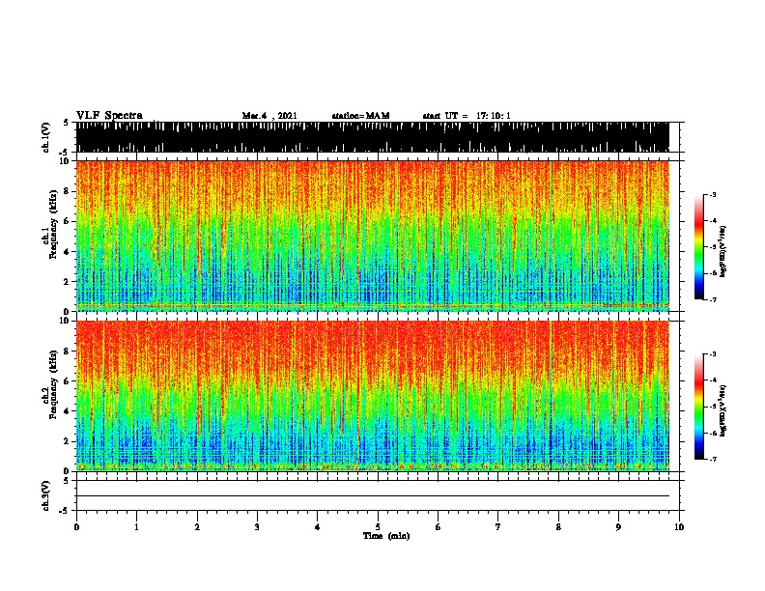The width and height of the screenshot is (765, 591).
Task: Click the -7 label on ch.2 colorbar
Action: [x=713, y=459]
